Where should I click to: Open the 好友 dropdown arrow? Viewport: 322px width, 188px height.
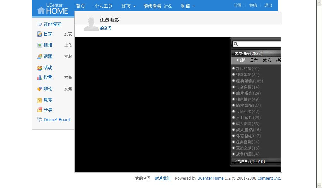(x=134, y=6)
